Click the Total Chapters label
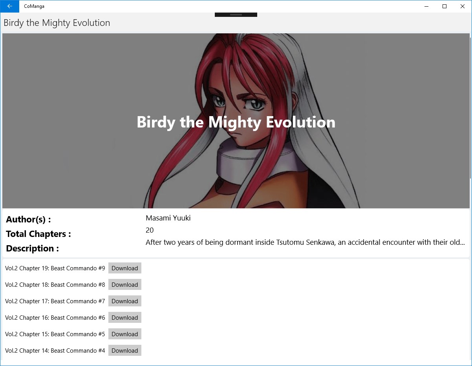Image resolution: width=472 pixels, height=366 pixels. tap(38, 234)
